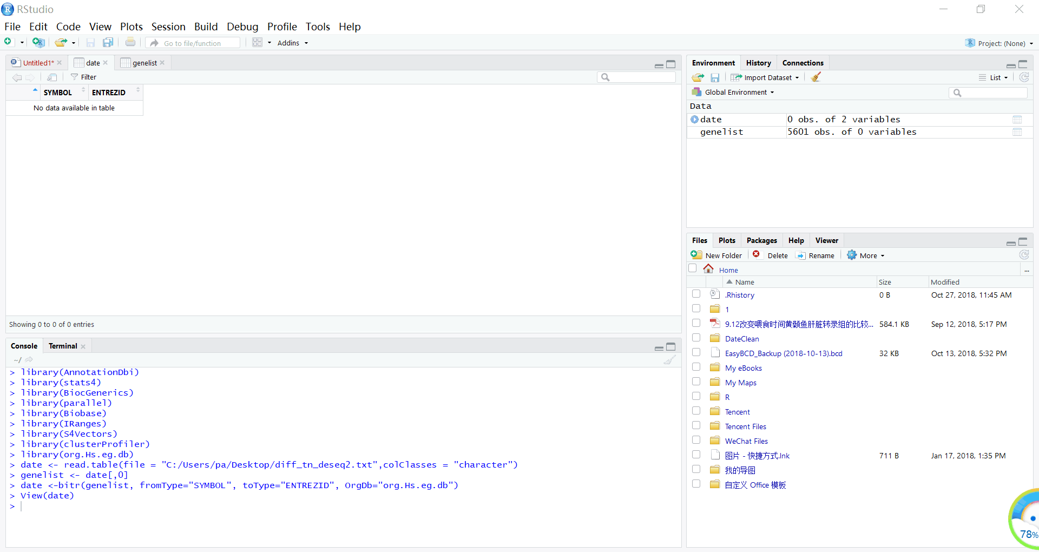The image size is (1039, 552).
Task: Clear the environment with the broom icon
Action: click(x=816, y=77)
